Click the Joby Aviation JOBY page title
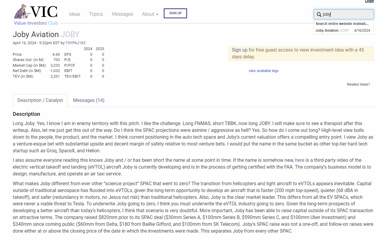386x240 pixels. pyautogui.click(x=46, y=34)
